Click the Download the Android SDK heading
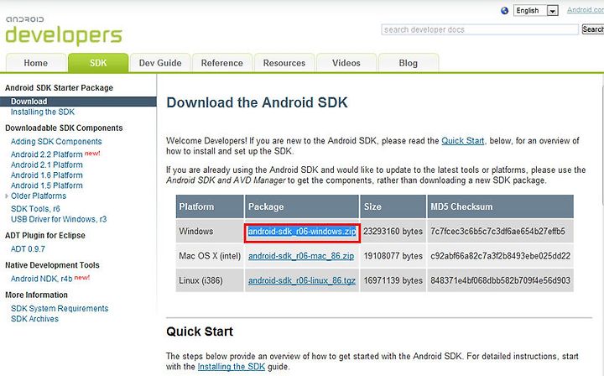604x376 pixels. 257,102
